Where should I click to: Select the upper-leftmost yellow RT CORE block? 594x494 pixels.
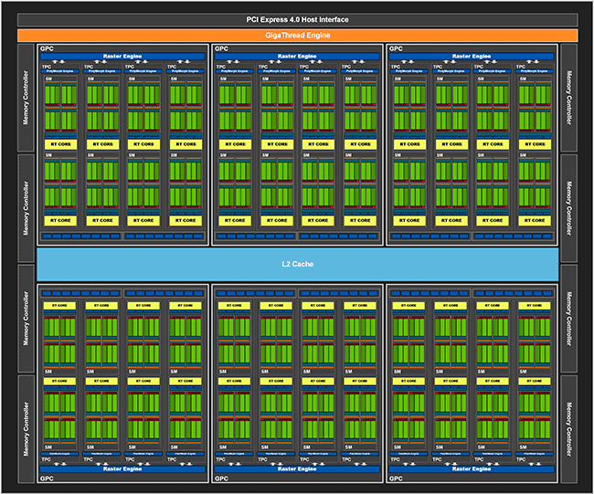[x=59, y=143]
